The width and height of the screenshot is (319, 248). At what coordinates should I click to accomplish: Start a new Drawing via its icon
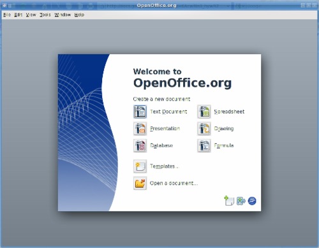point(204,129)
